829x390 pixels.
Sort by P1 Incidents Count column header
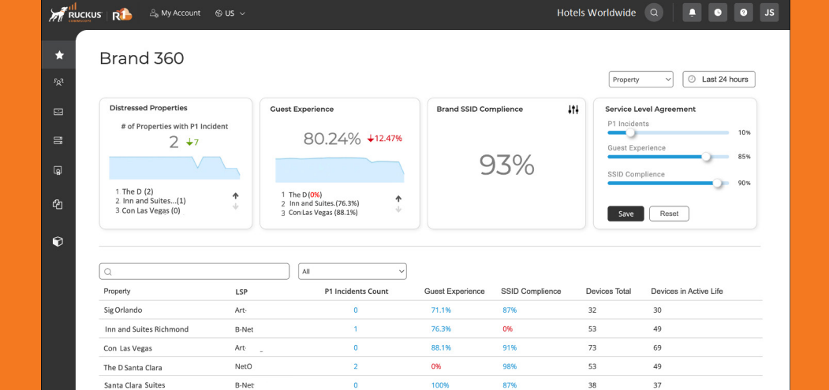pos(356,292)
